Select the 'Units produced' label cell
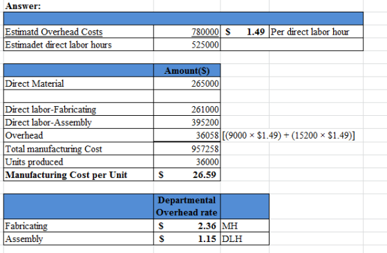 pyautogui.click(x=79, y=162)
